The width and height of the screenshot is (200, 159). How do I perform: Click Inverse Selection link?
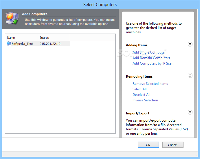point(145,100)
